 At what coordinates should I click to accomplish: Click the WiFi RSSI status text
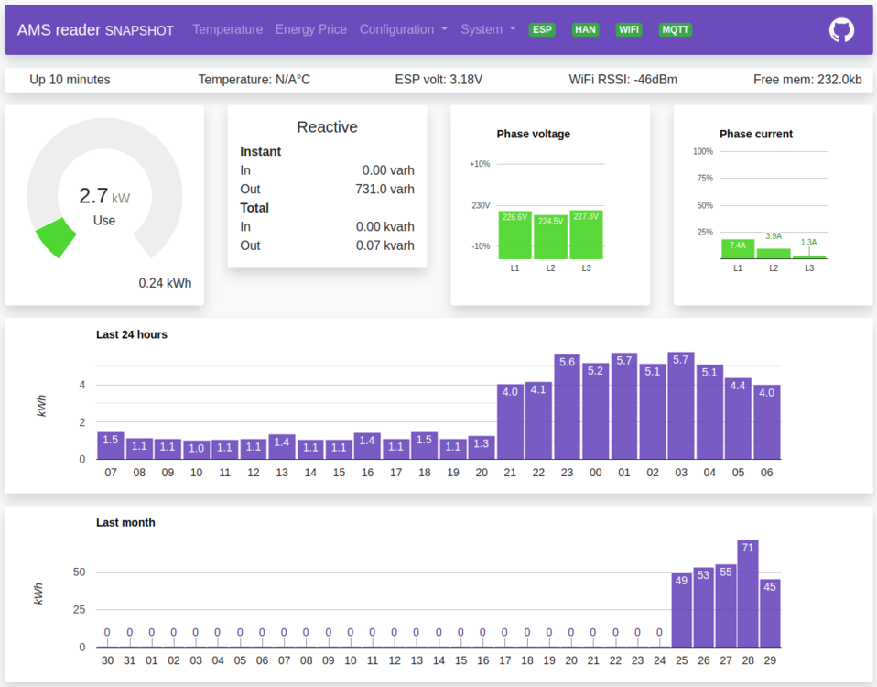pos(623,80)
